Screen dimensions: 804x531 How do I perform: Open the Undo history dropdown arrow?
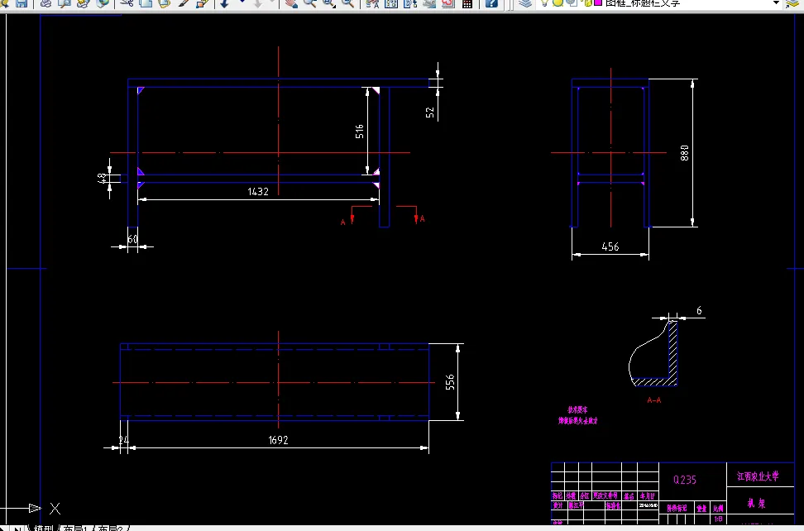(x=242, y=2)
